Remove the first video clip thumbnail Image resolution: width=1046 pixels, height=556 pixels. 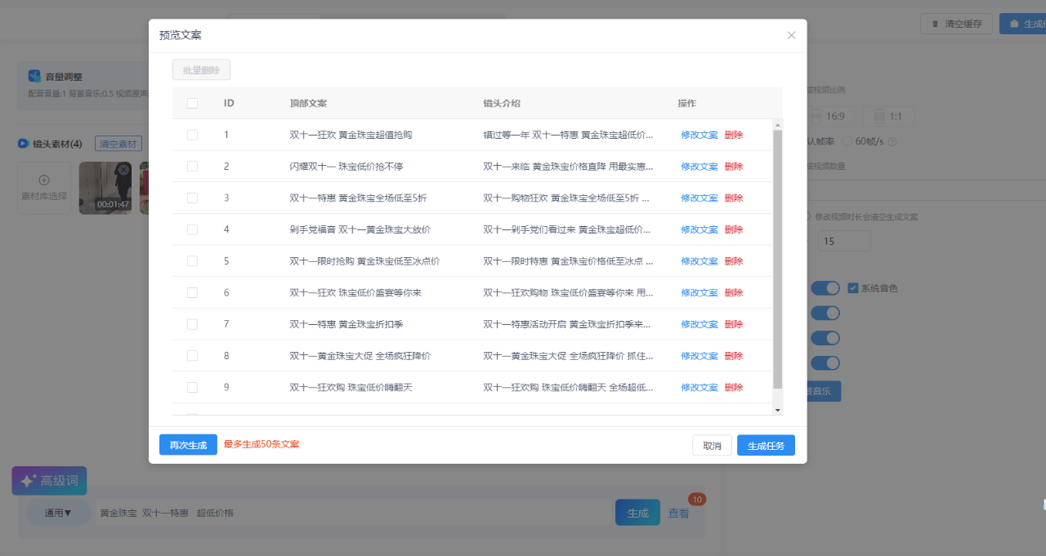point(123,170)
